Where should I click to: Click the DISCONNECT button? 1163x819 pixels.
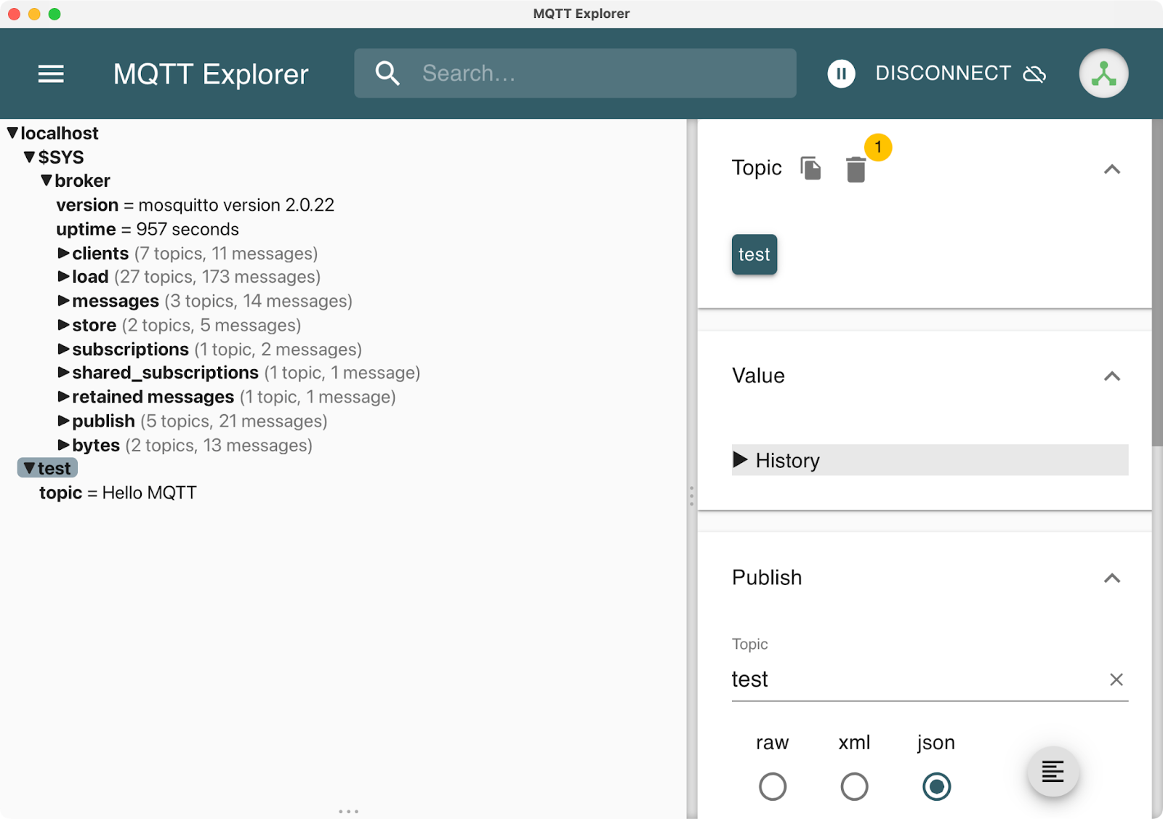[x=943, y=73]
